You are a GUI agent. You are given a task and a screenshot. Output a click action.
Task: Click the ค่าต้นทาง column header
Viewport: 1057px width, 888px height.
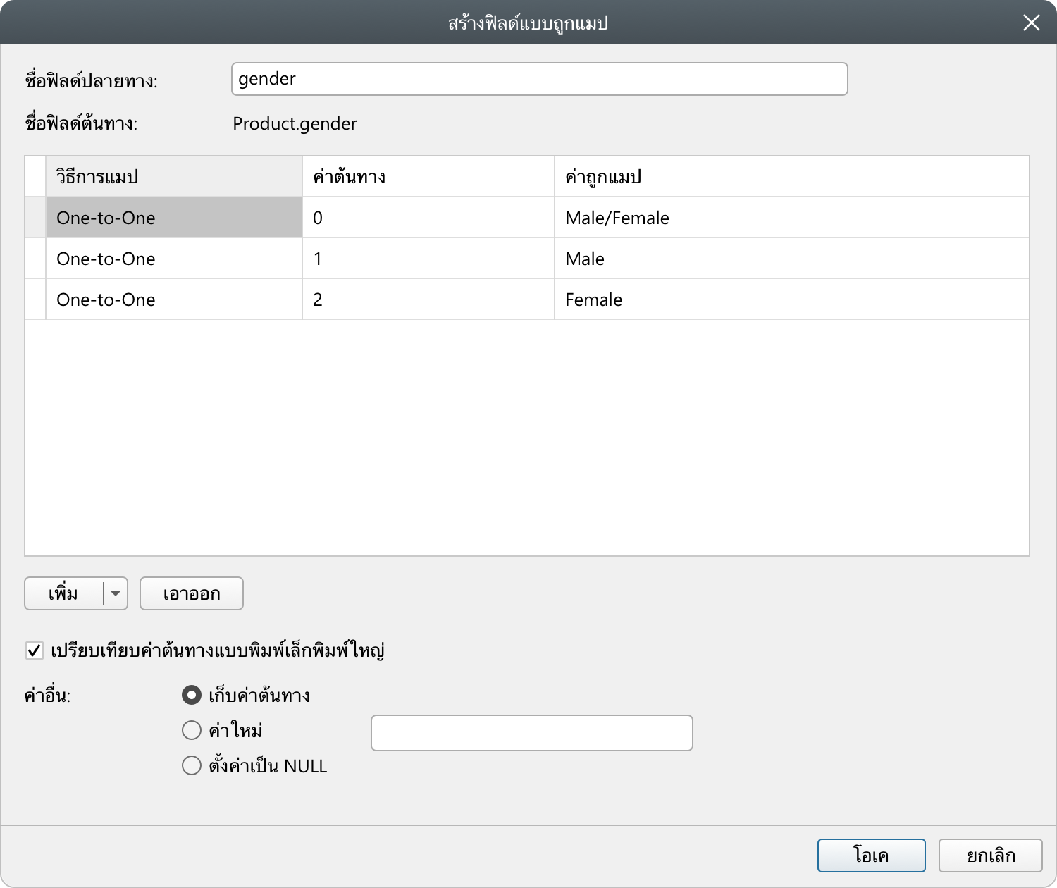tap(428, 177)
